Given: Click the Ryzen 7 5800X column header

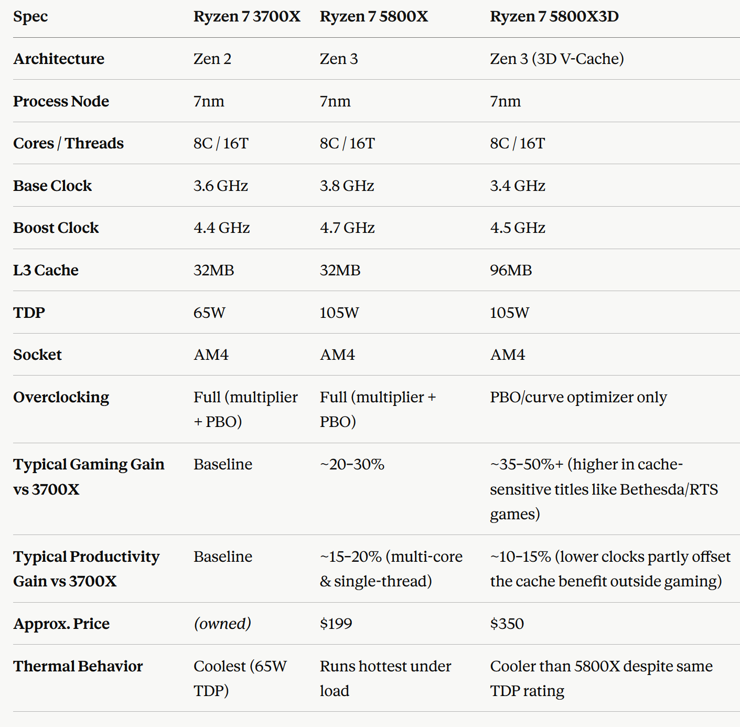Looking at the screenshot, I should point(373,17).
